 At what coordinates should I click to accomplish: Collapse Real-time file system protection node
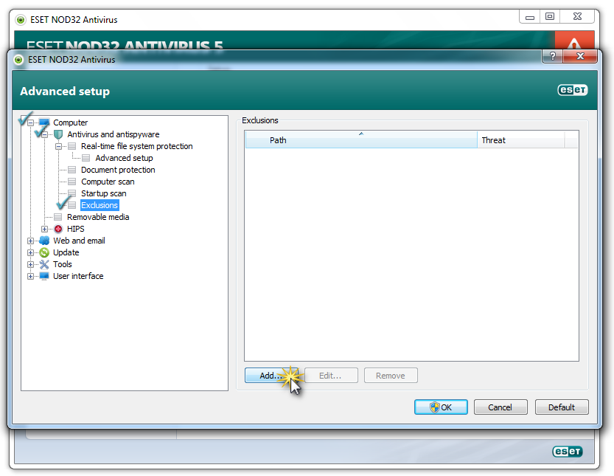point(59,146)
